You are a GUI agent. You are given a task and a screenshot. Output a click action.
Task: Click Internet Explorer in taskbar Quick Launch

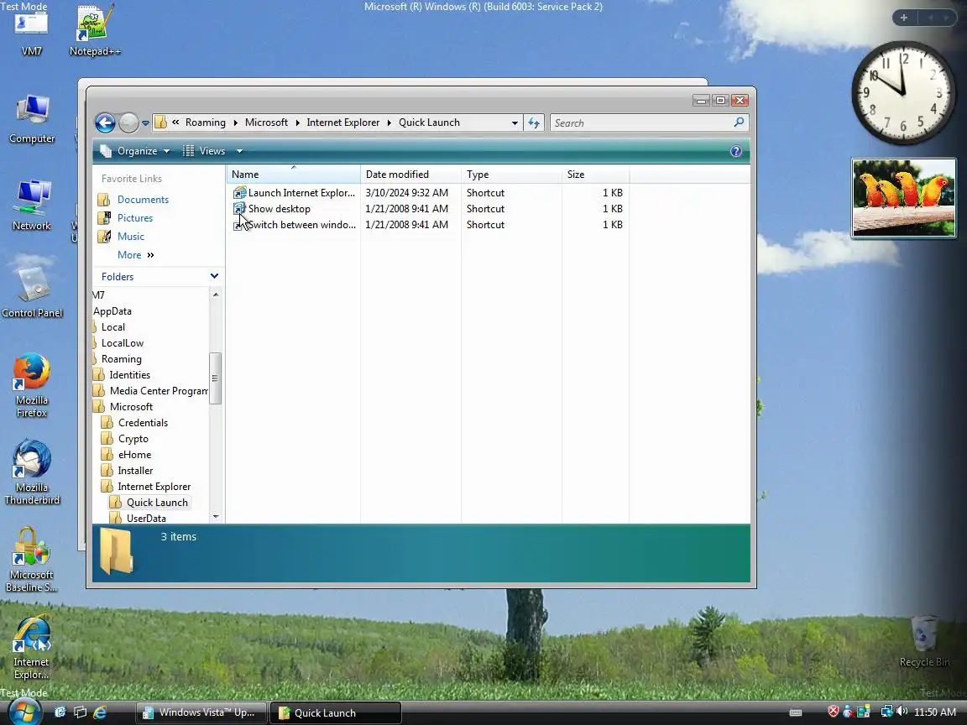[100, 712]
